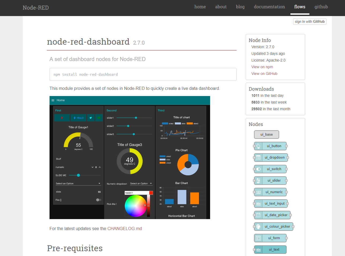This screenshot has width=345, height=256.
Task: Open the CHANGELOG.md link
Action: point(125,228)
